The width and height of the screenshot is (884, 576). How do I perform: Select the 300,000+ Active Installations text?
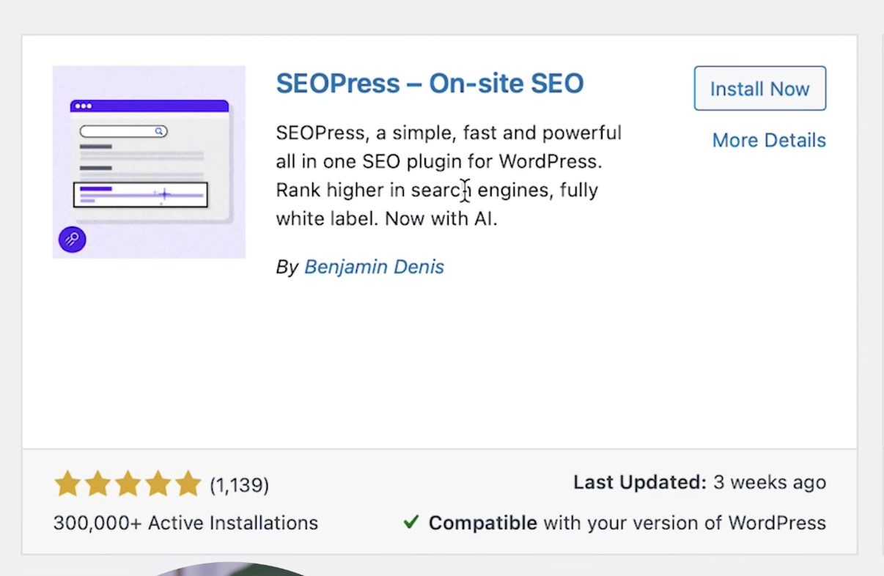185,523
